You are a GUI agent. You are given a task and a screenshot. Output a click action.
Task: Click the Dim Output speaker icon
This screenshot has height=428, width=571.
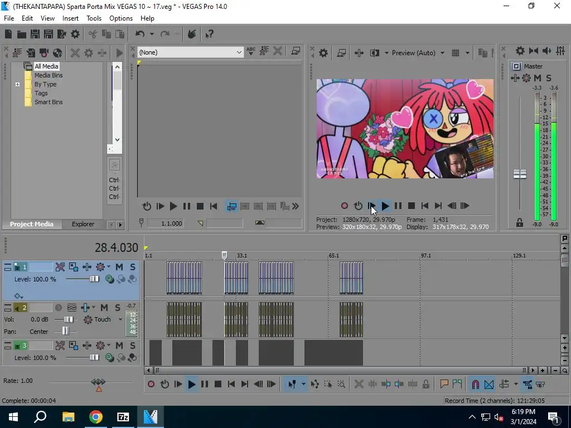click(x=546, y=51)
